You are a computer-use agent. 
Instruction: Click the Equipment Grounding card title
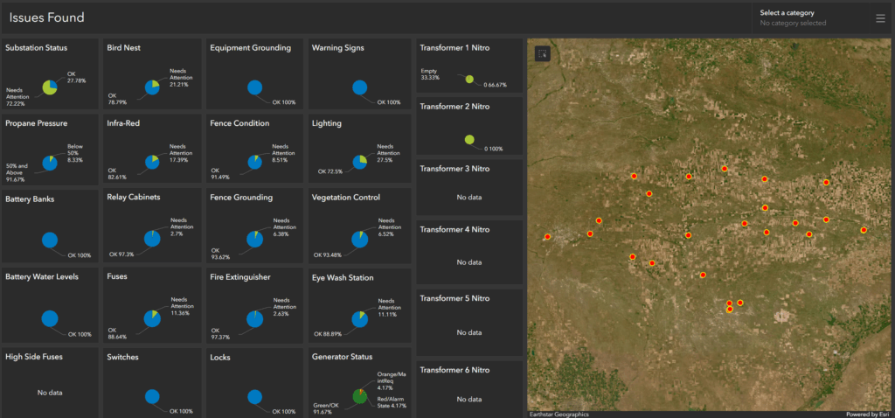251,48
